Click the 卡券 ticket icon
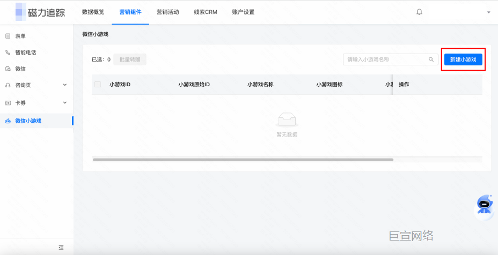498x255 pixels. (x=8, y=103)
